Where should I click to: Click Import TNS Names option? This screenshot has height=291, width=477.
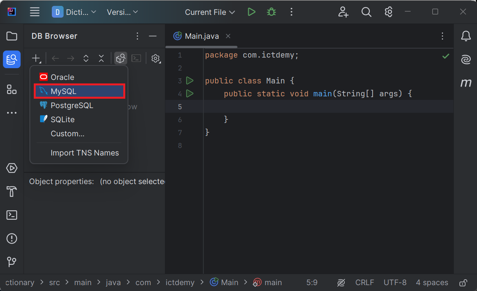click(x=84, y=153)
